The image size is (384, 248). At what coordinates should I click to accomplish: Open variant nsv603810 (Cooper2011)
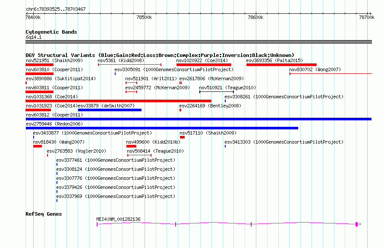click(x=54, y=69)
